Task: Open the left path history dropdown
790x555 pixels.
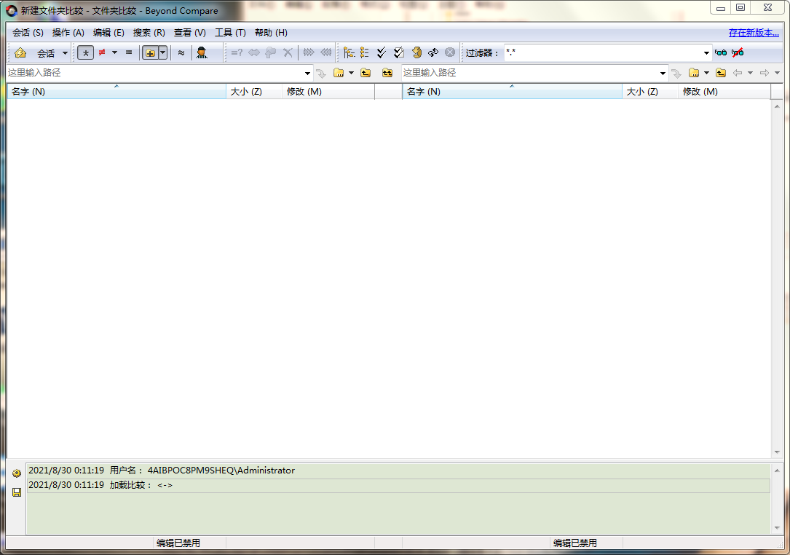Action: (307, 74)
